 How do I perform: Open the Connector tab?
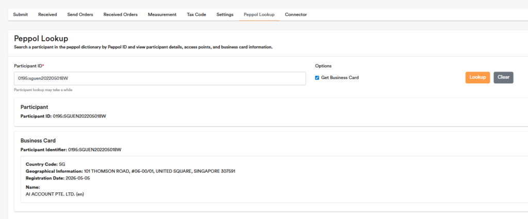click(x=295, y=15)
